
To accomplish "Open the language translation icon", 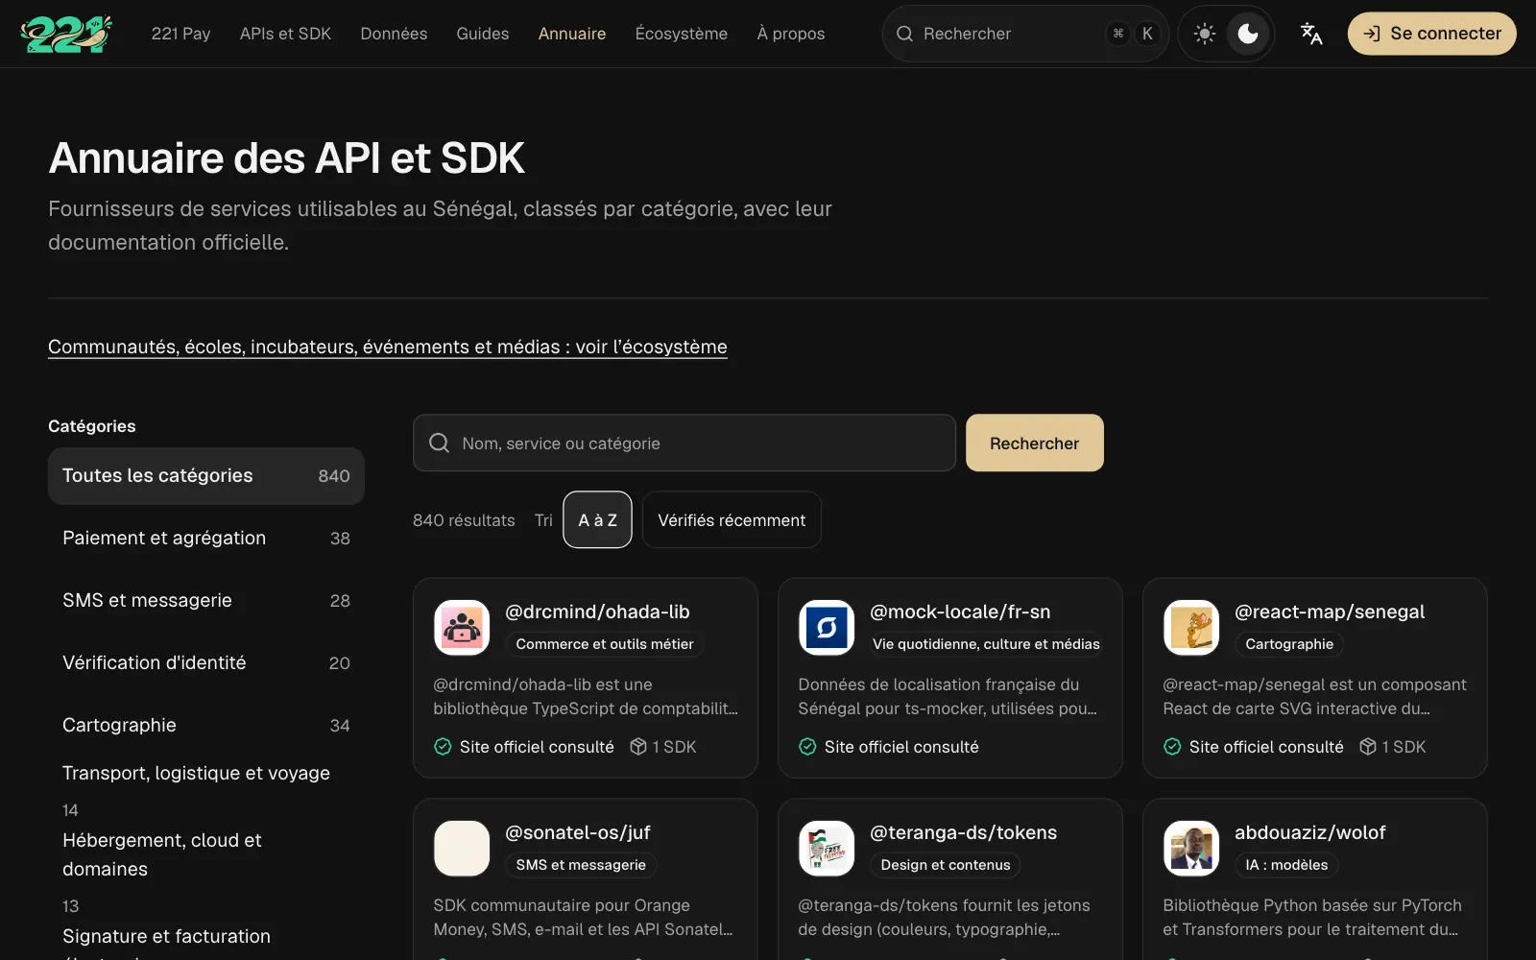I will [x=1311, y=34].
